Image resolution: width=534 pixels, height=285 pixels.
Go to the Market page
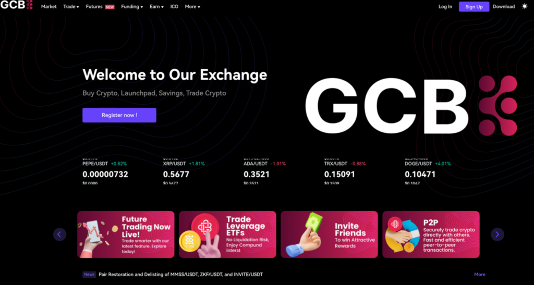[48, 7]
